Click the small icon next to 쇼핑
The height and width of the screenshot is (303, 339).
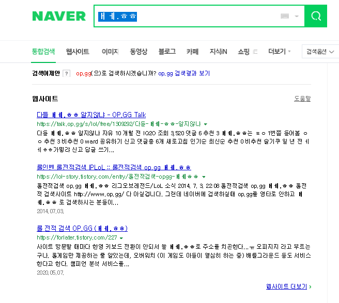click(255, 52)
